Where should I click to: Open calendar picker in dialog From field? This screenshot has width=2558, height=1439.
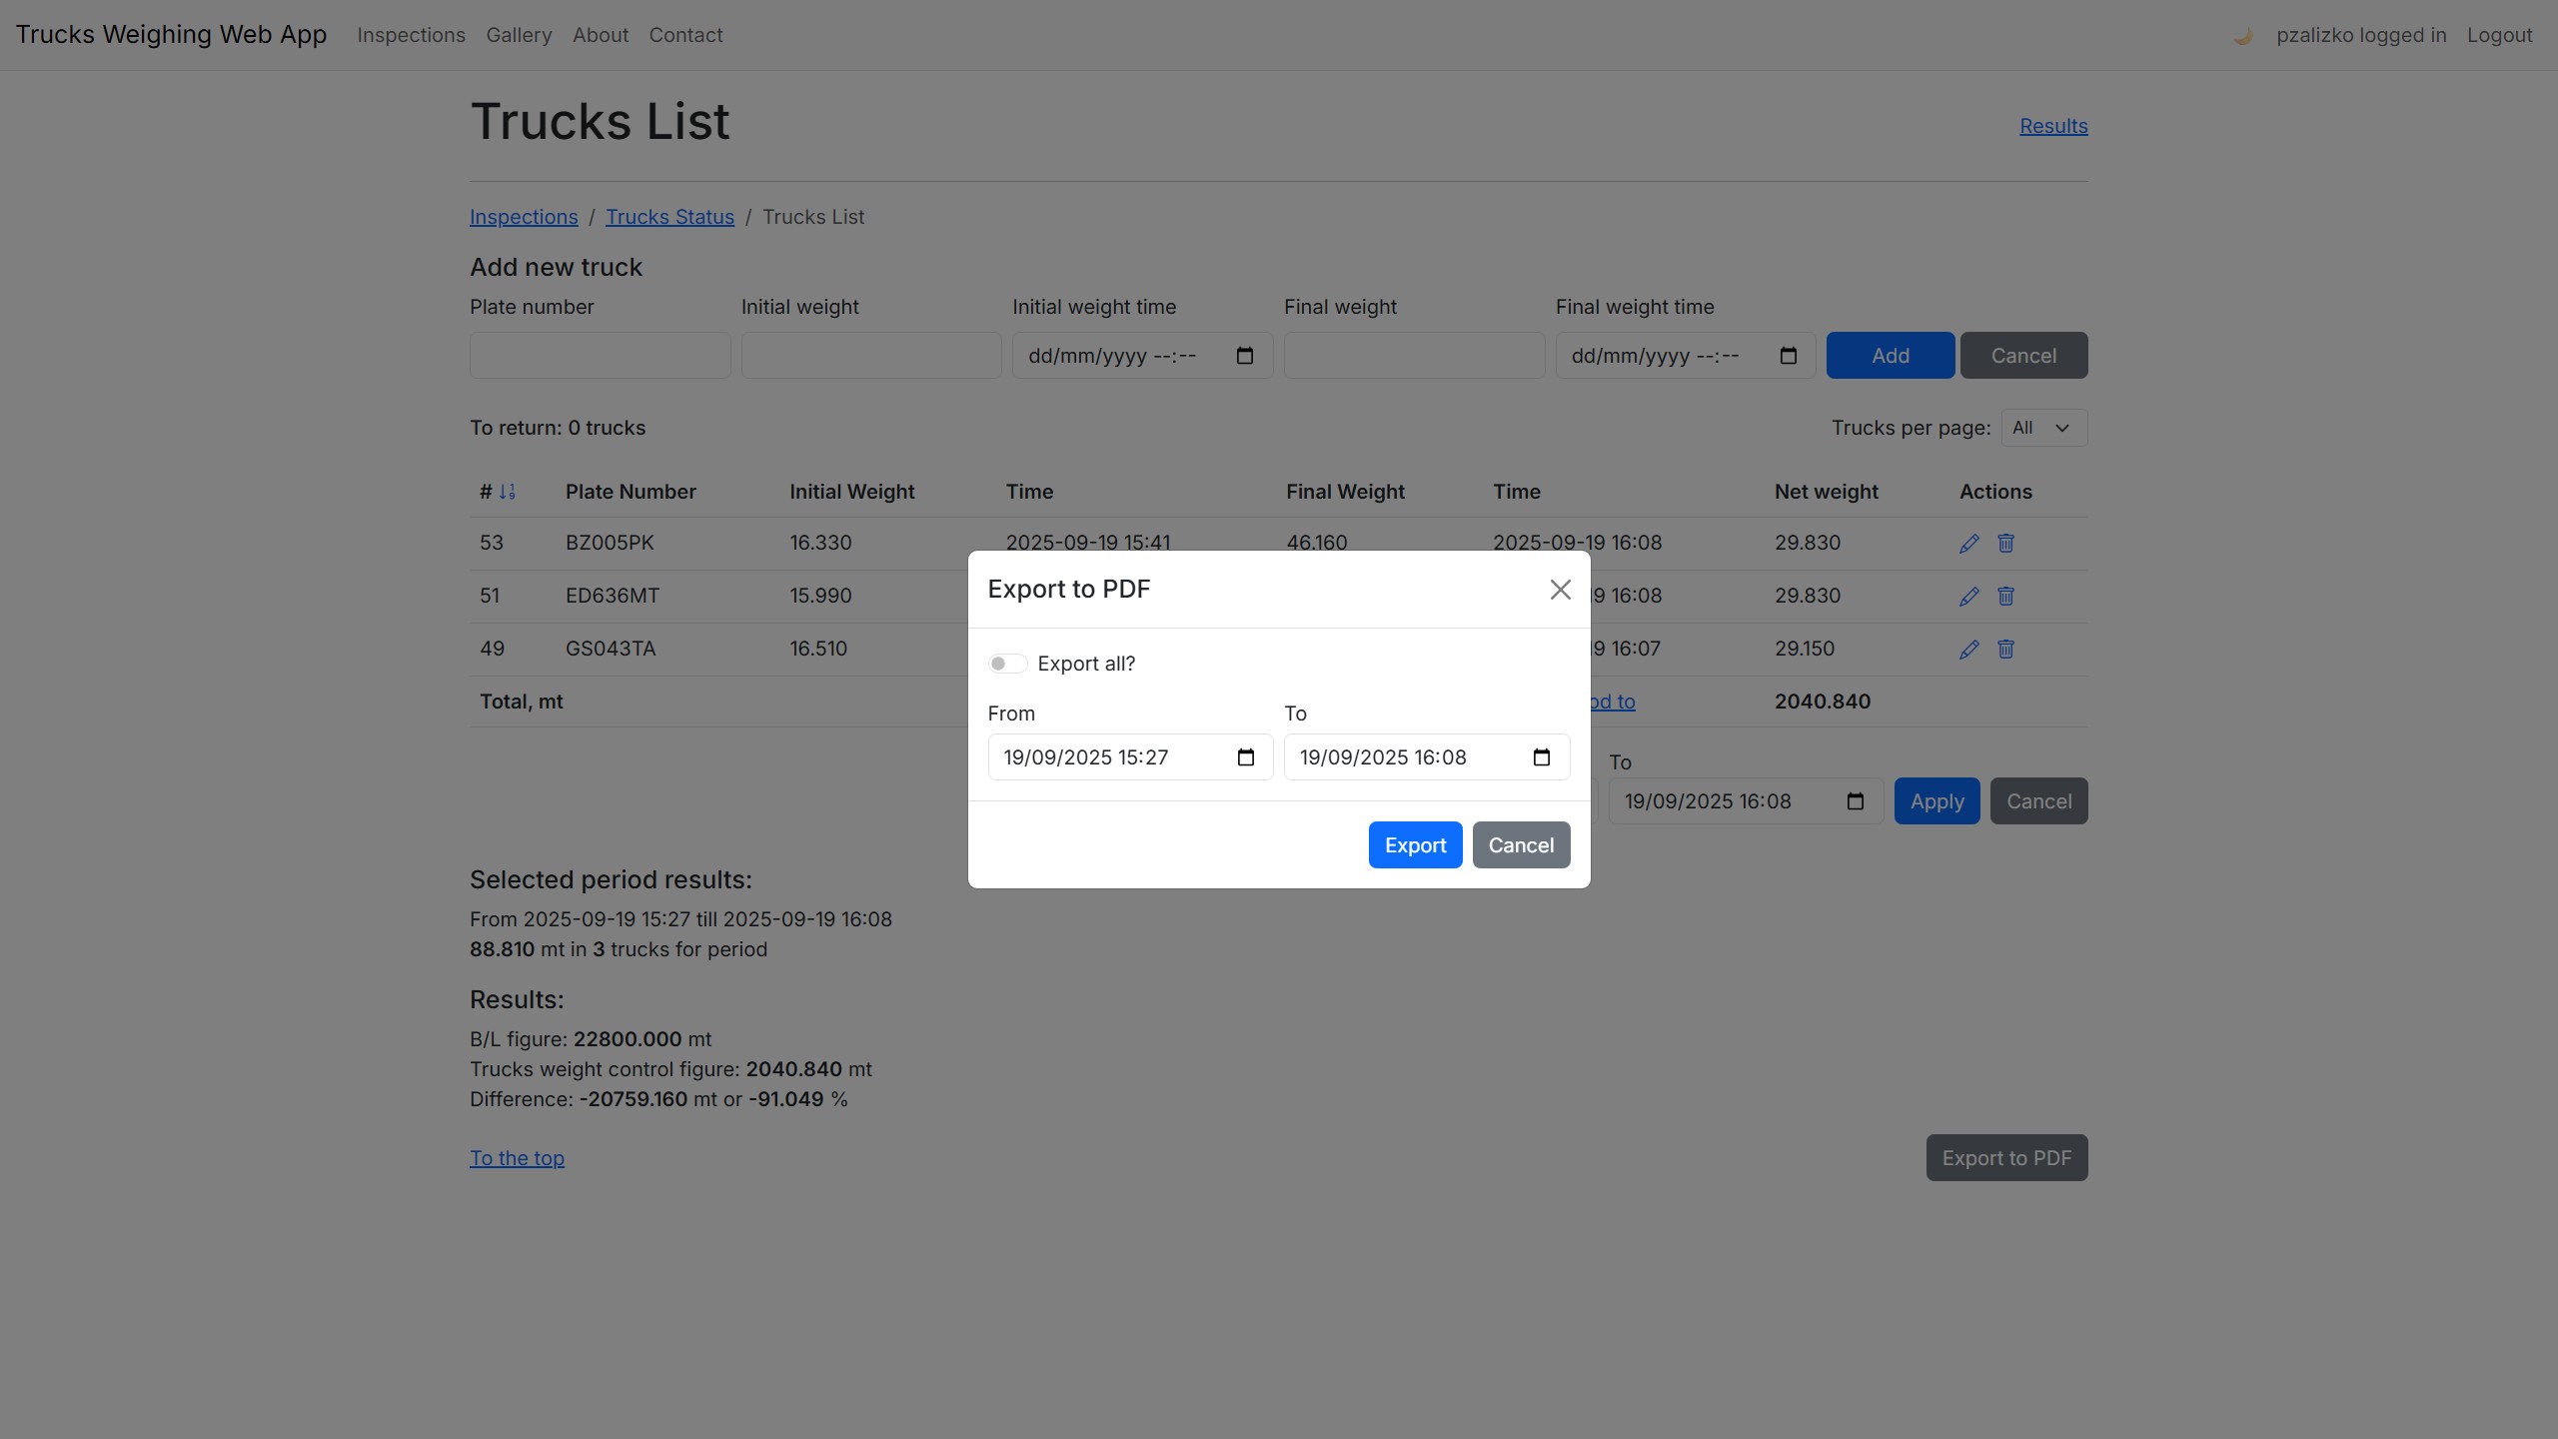(1245, 757)
